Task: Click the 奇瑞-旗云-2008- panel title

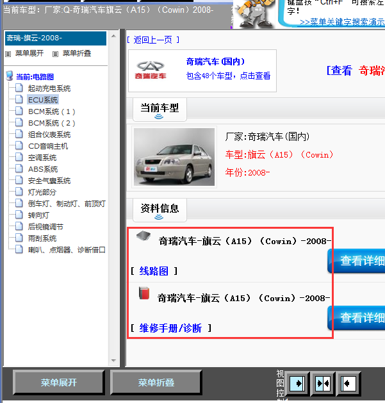Action: pyautogui.click(x=56, y=38)
